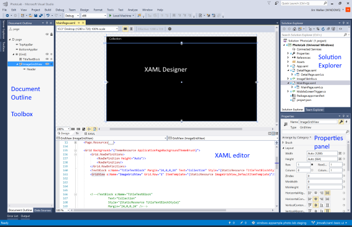Open the Output tab
This screenshot has height=227, width=352.
(25, 216)
